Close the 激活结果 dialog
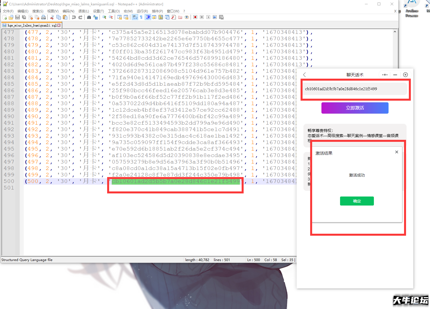The height and width of the screenshot is (309, 430). coord(397,152)
